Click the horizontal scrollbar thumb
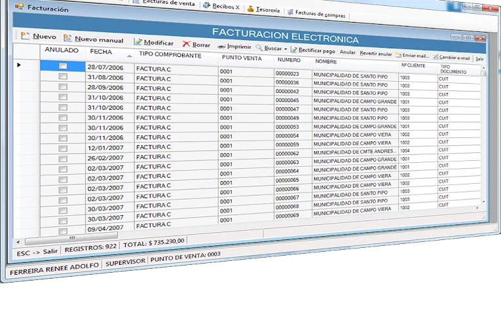This screenshot has width=501, height=327. [x=72, y=237]
